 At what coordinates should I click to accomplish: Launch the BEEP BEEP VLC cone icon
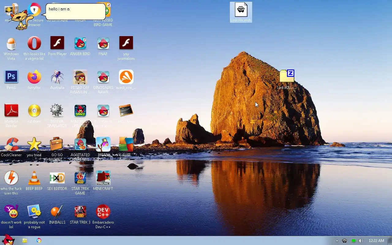tap(34, 178)
